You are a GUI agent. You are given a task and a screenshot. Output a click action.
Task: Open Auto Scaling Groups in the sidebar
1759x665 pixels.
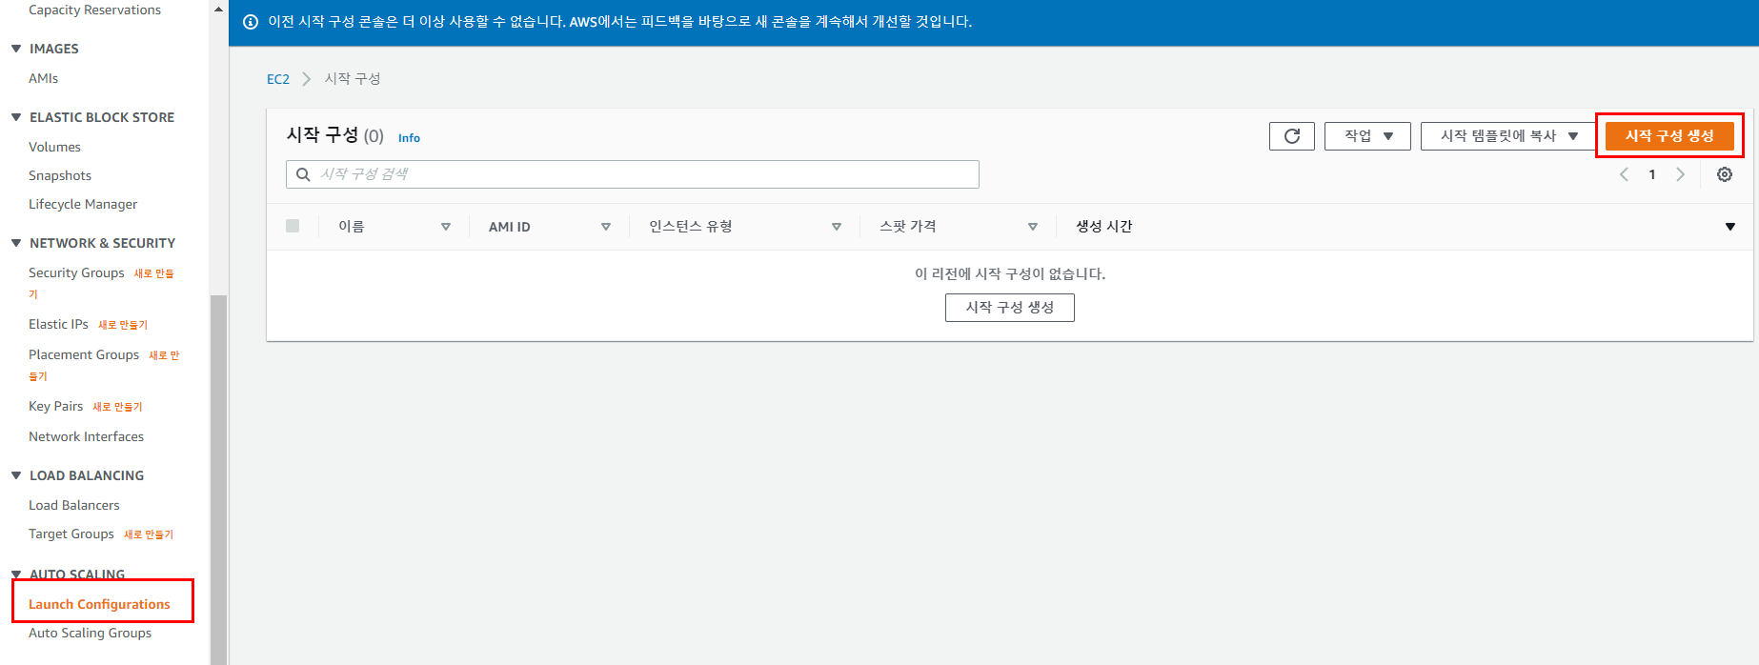pos(90,633)
